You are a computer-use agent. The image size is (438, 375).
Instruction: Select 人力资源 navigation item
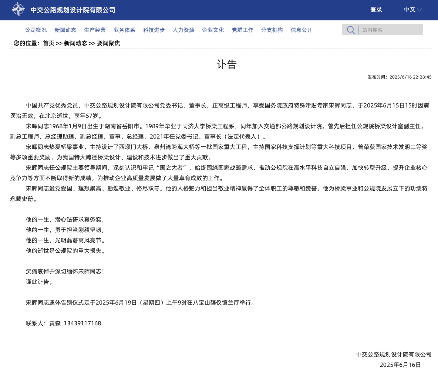coord(183,30)
